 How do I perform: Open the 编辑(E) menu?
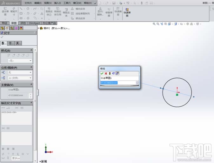38,3
